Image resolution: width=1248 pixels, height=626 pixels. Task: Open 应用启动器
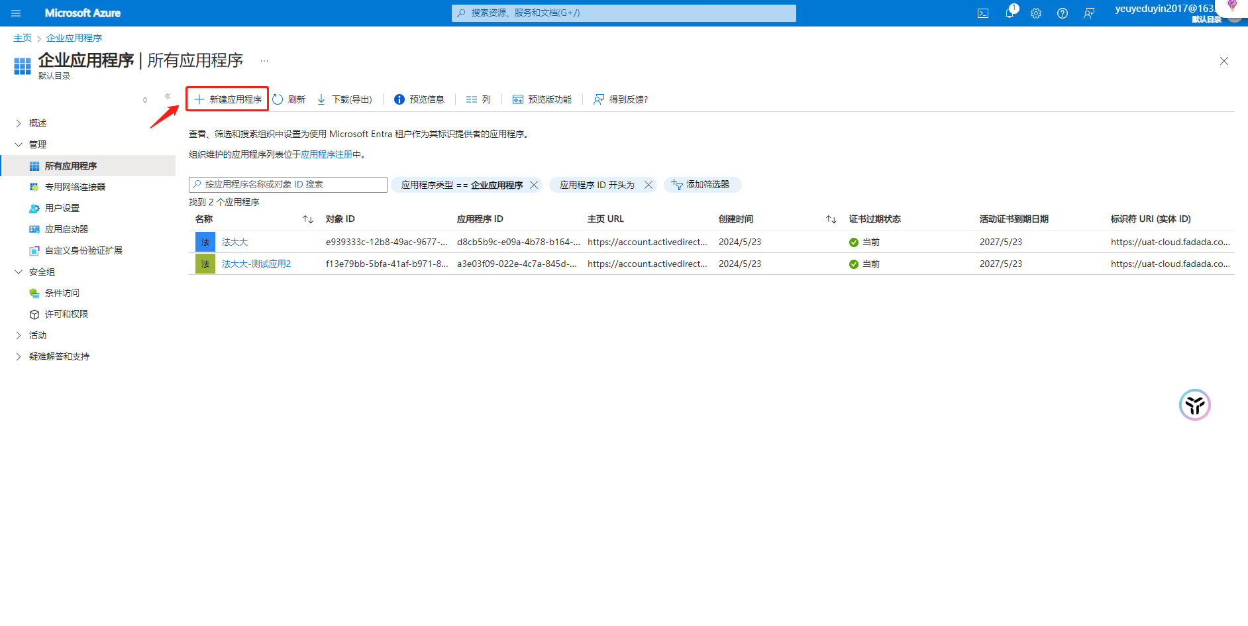[66, 229]
